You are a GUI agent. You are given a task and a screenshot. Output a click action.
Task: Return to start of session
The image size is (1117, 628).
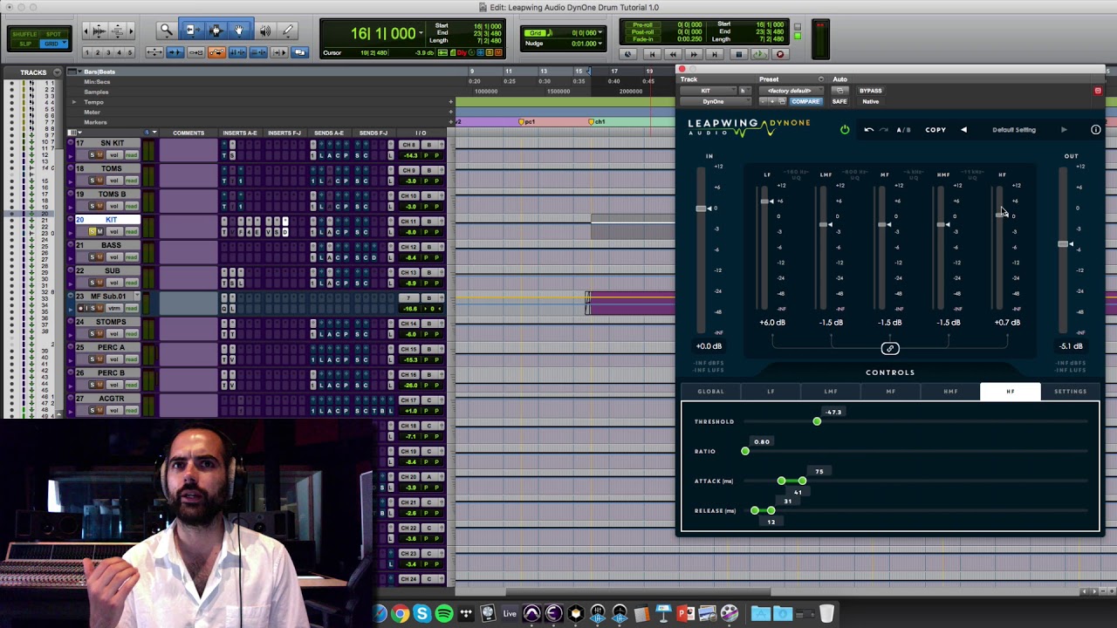point(650,54)
